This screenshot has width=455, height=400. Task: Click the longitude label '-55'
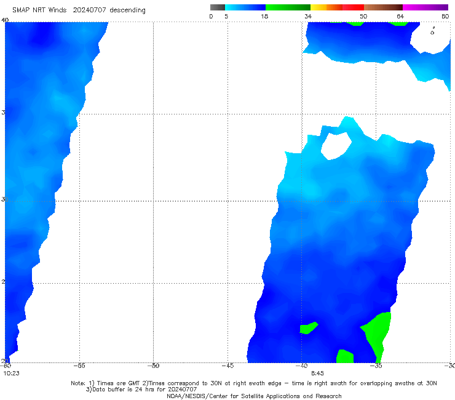coord(79,366)
